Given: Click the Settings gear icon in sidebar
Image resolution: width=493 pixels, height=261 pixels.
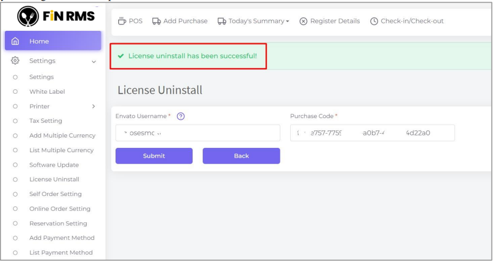Looking at the screenshot, I should (16, 61).
